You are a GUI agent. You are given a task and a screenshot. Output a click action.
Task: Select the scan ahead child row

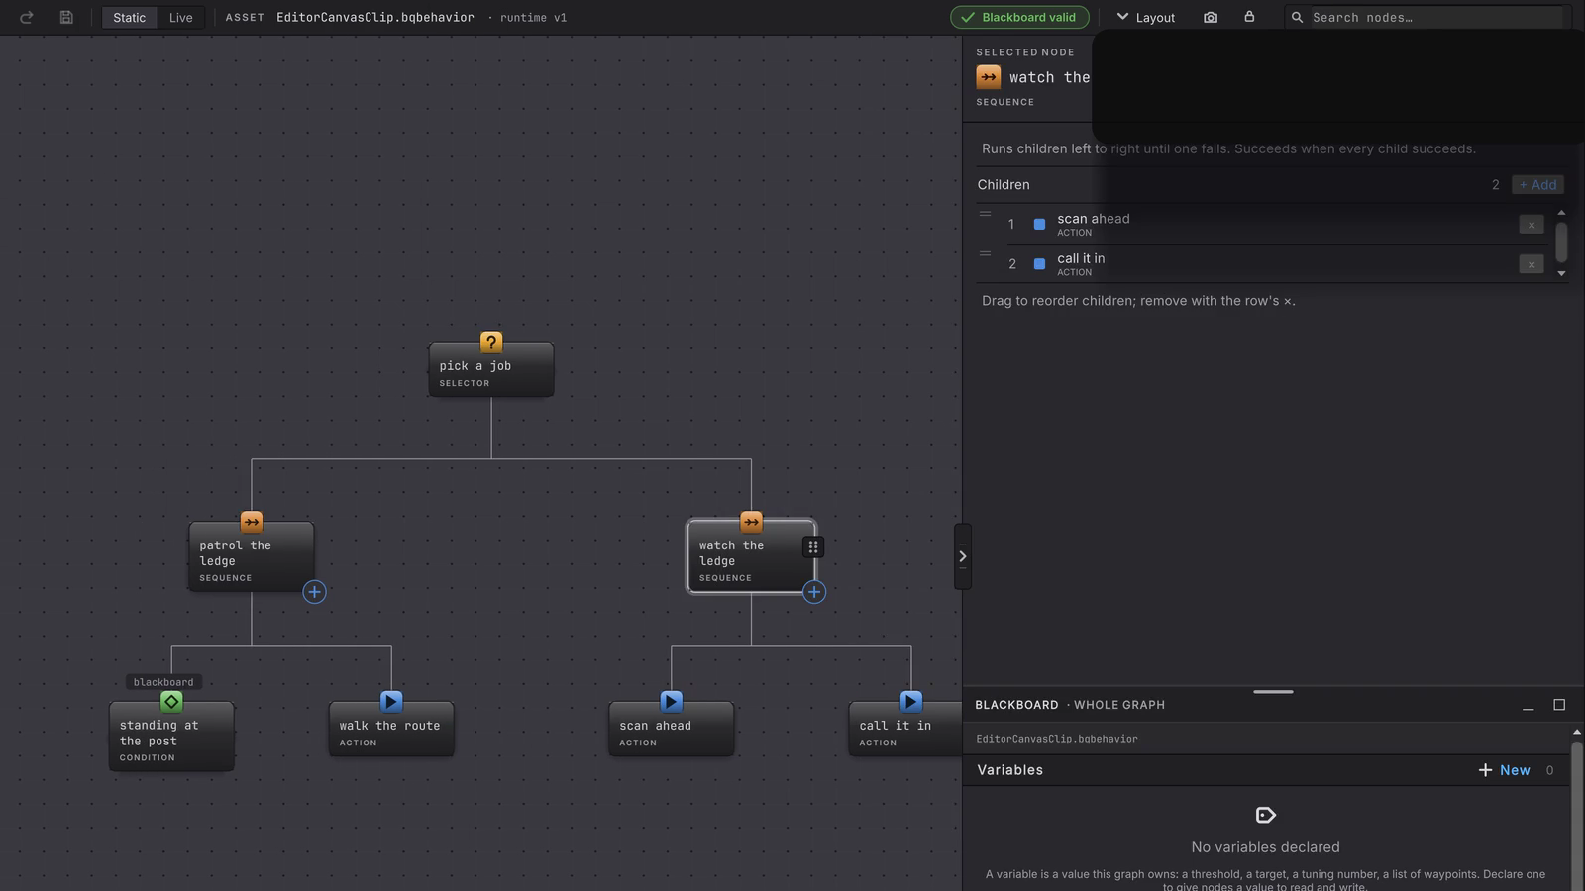pos(1260,225)
